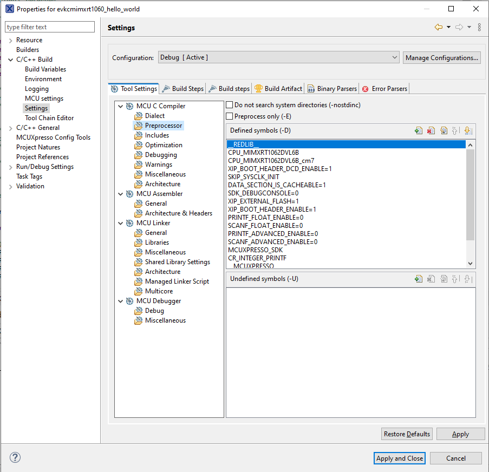Image resolution: width=489 pixels, height=472 pixels.
Task: Open the help question mark icon
Action: [15, 458]
